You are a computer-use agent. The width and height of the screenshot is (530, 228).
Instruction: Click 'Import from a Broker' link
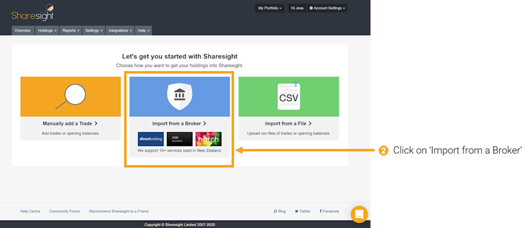pos(180,124)
